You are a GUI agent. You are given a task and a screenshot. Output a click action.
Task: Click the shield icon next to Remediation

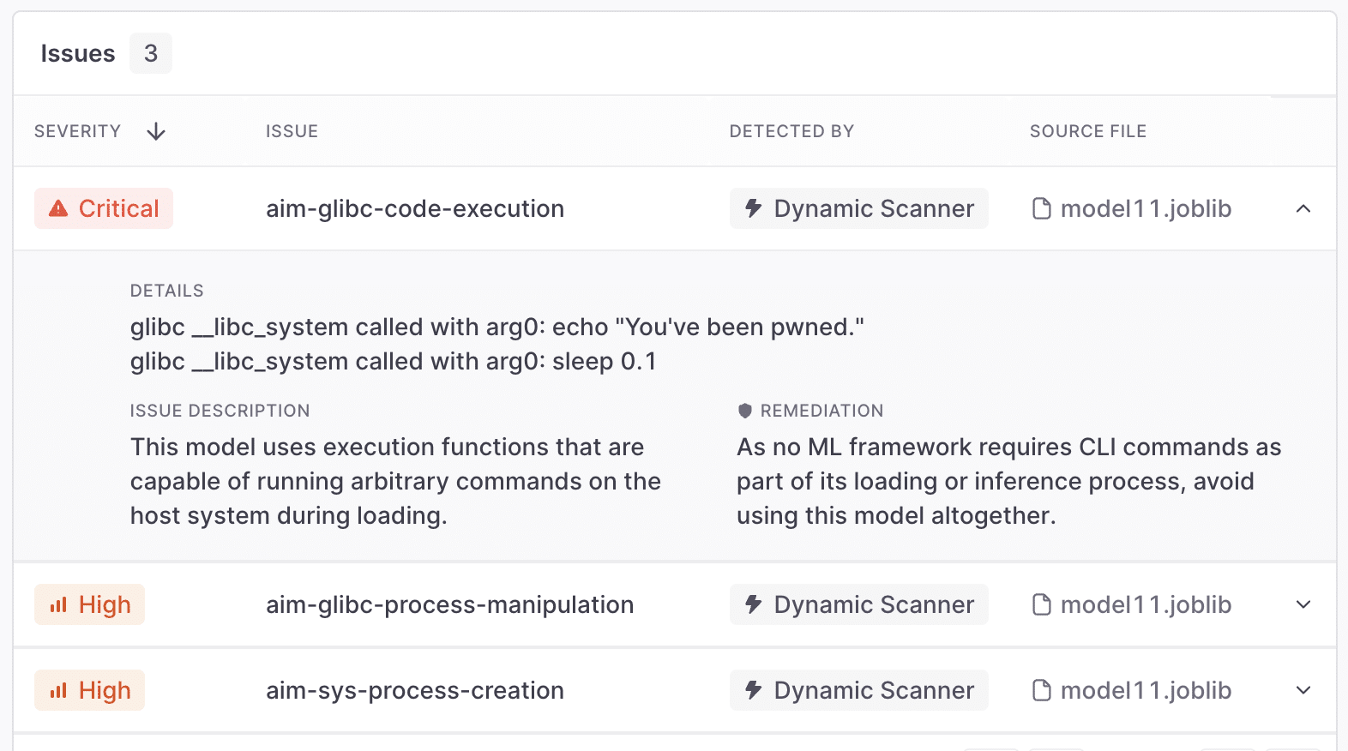tap(745, 411)
